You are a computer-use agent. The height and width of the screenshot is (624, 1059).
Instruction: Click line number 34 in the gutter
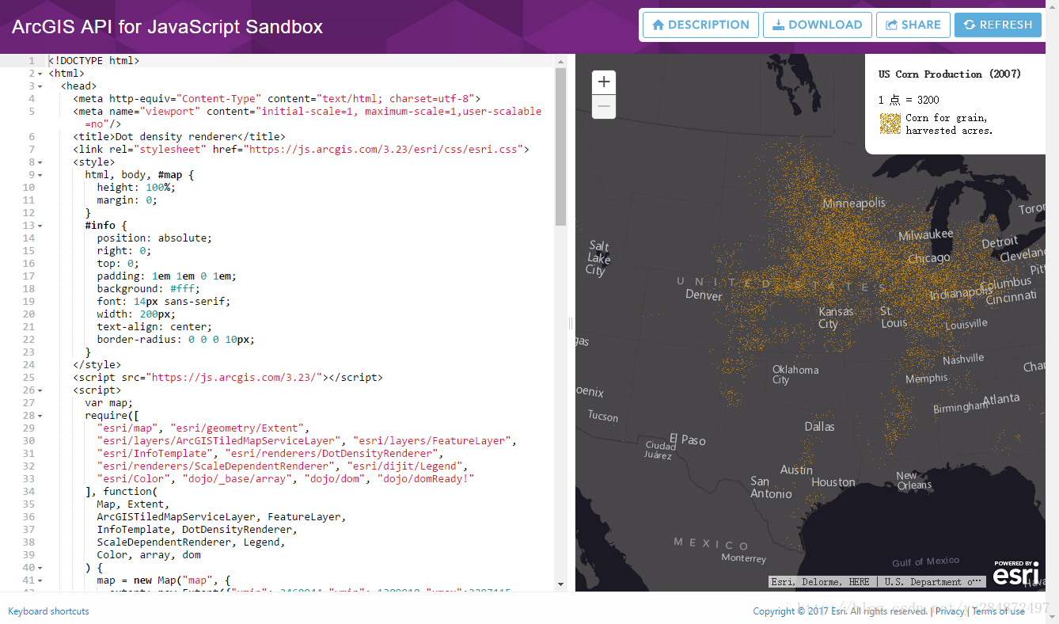click(28, 492)
